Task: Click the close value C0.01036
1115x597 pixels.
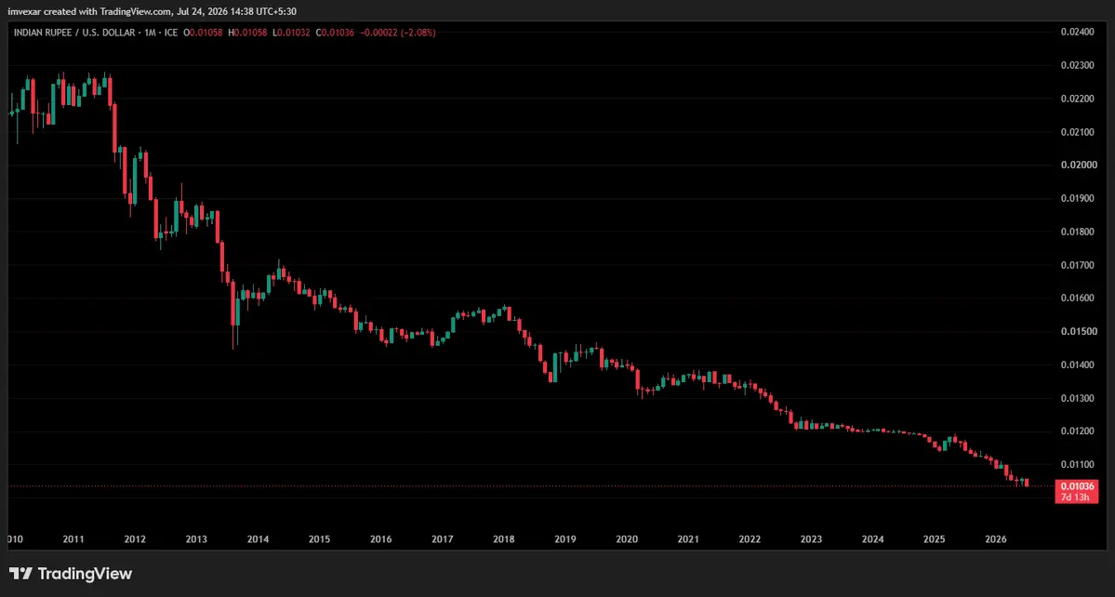Action: click(x=336, y=33)
